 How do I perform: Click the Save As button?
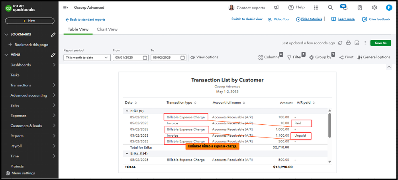[x=380, y=43]
